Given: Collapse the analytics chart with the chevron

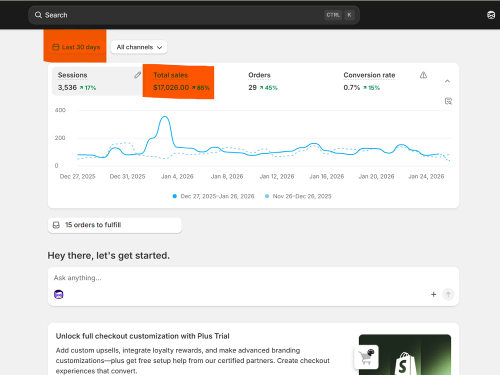Looking at the screenshot, I should pyautogui.click(x=447, y=81).
